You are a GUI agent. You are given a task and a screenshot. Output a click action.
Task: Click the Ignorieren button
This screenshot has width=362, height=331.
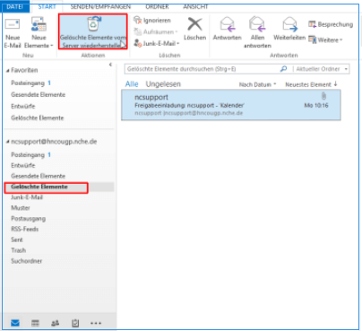pyautogui.click(x=152, y=21)
